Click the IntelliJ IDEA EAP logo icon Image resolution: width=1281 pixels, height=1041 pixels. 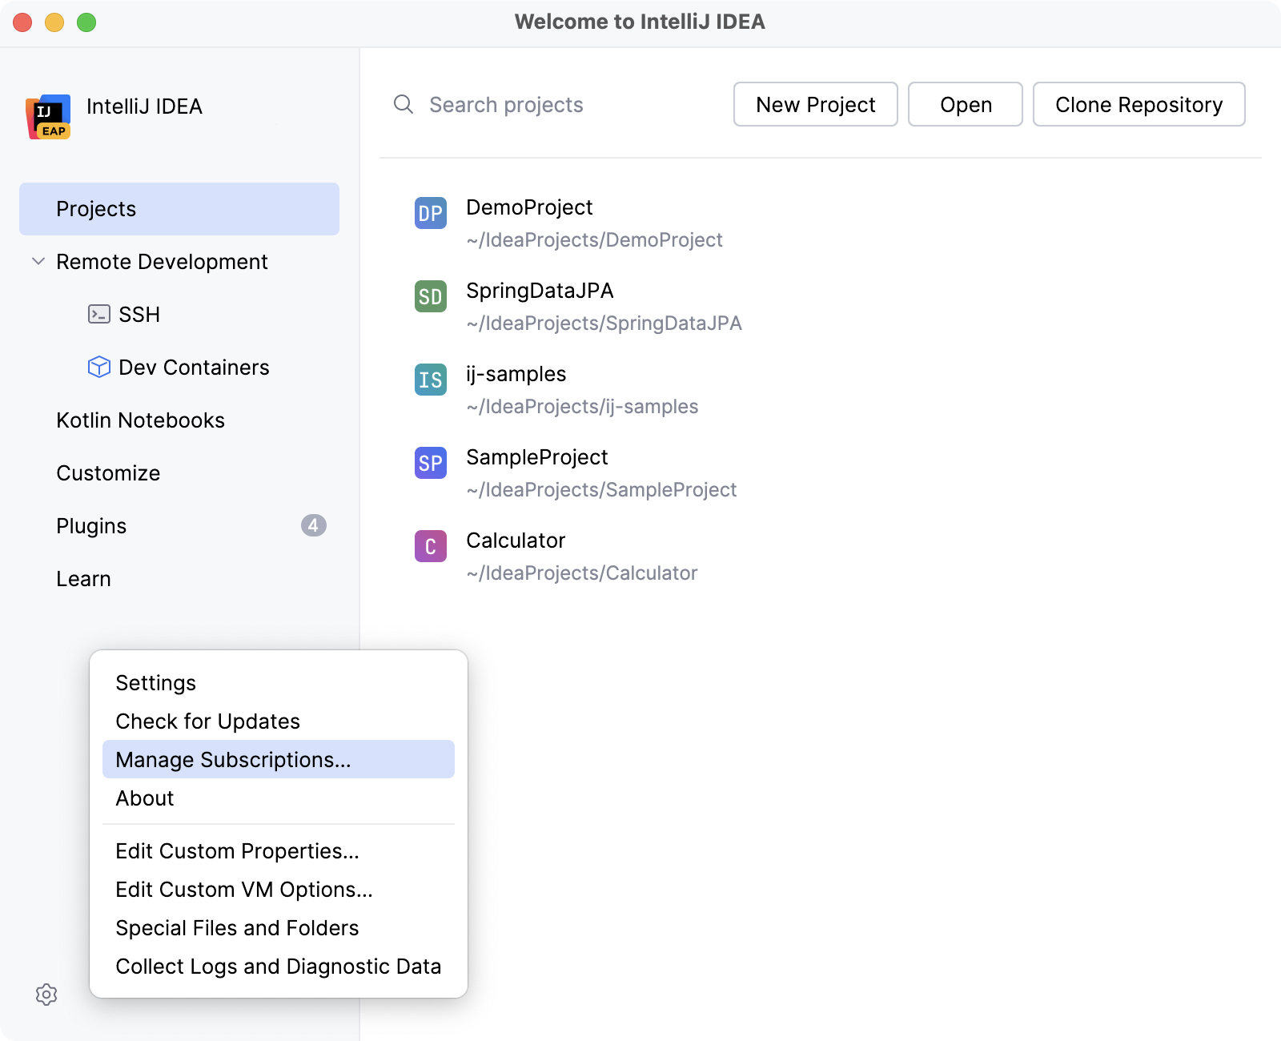[48, 117]
